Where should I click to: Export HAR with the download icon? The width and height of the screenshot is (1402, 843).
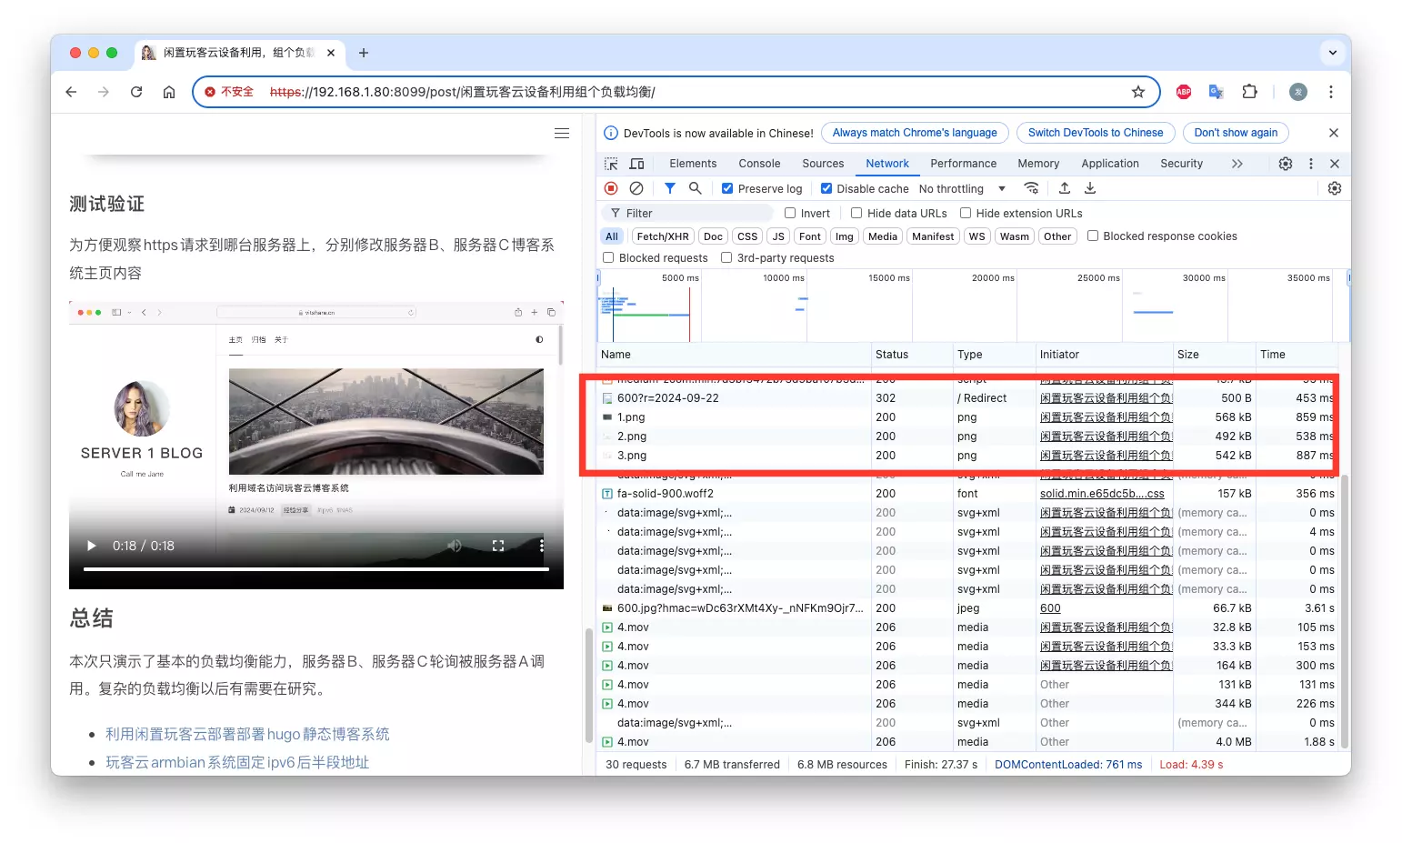[1090, 188]
